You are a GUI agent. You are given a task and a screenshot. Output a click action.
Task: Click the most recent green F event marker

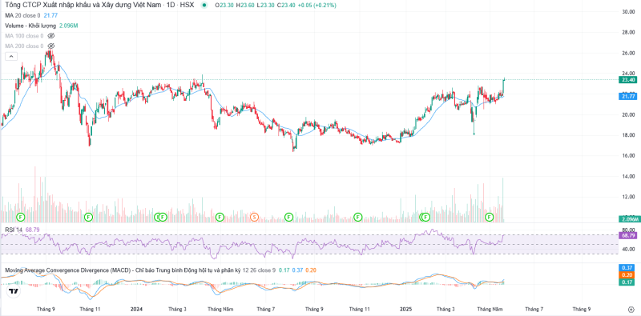pyautogui.click(x=490, y=217)
